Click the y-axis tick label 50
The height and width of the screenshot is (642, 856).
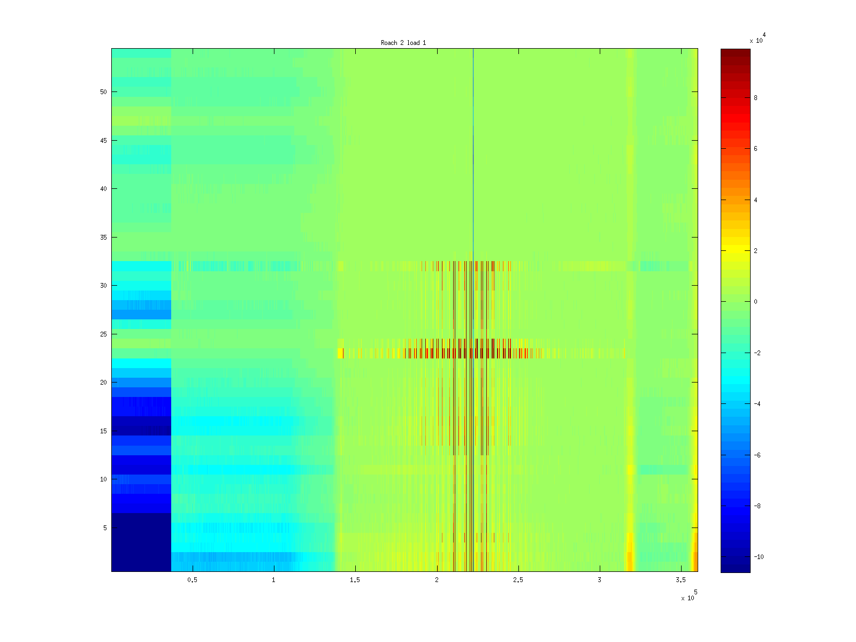[103, 92]
